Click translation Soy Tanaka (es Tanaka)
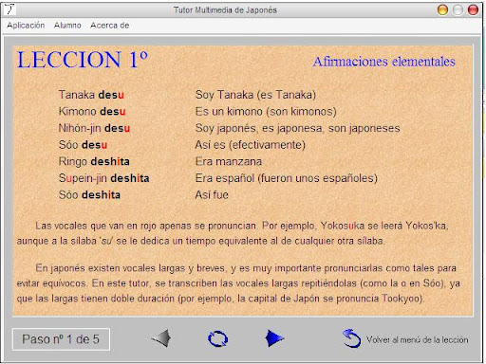 coord(255,95)
